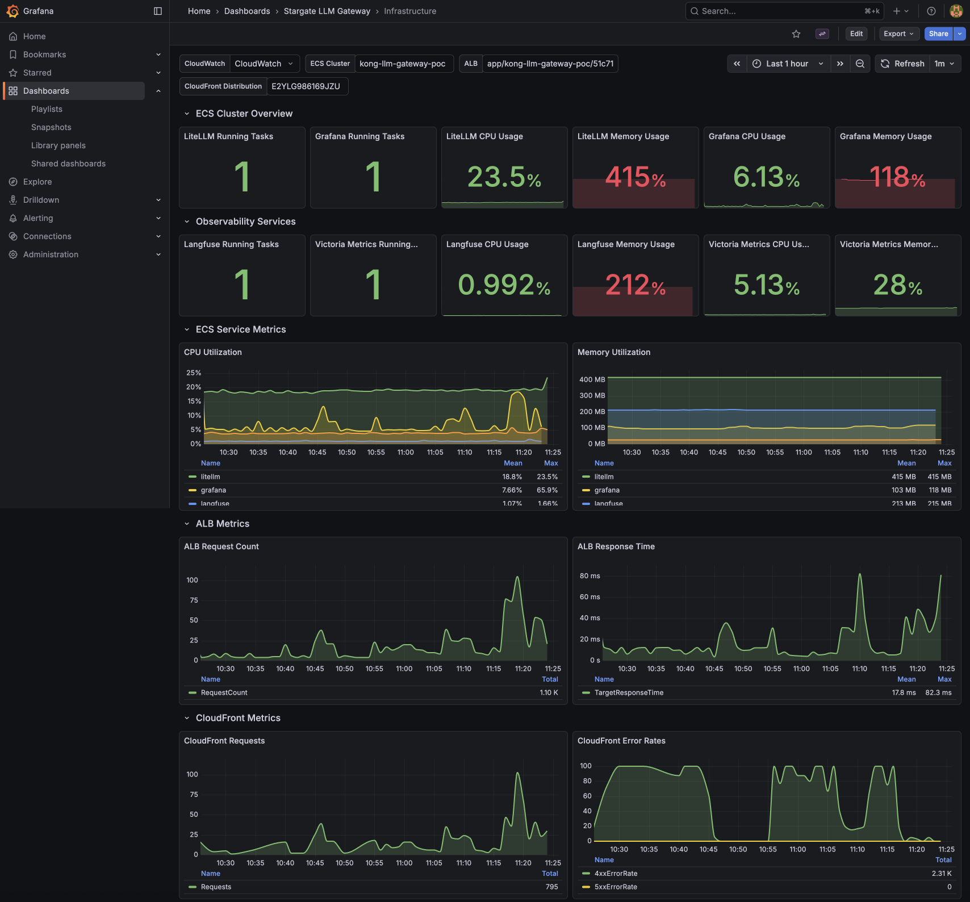Open Stargate LLM Gateway breadcrumb
The height and width of the screenshot is (902, 970).
[x=327, y=11]
